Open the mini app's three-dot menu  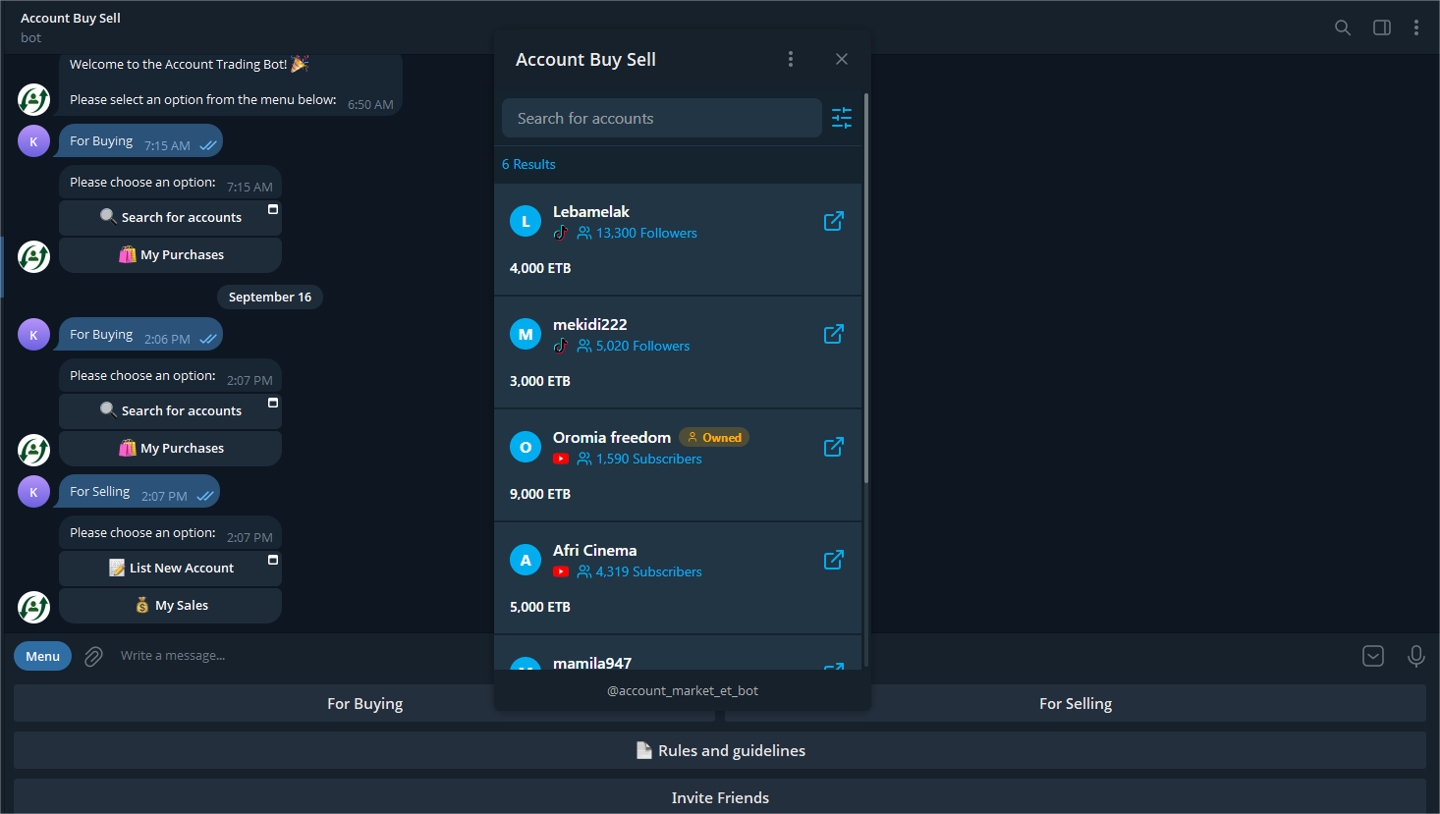click(791, 59)
